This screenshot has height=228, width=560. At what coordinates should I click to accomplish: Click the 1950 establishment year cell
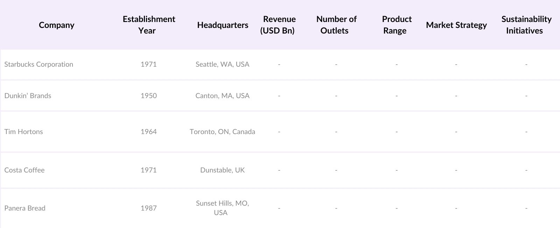(148, 96)
